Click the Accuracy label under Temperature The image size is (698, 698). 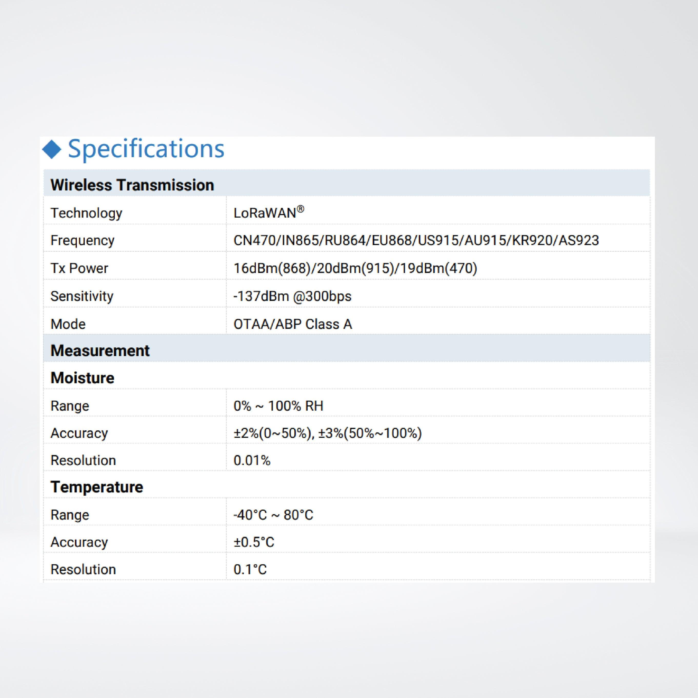click(x=79, y=542)
